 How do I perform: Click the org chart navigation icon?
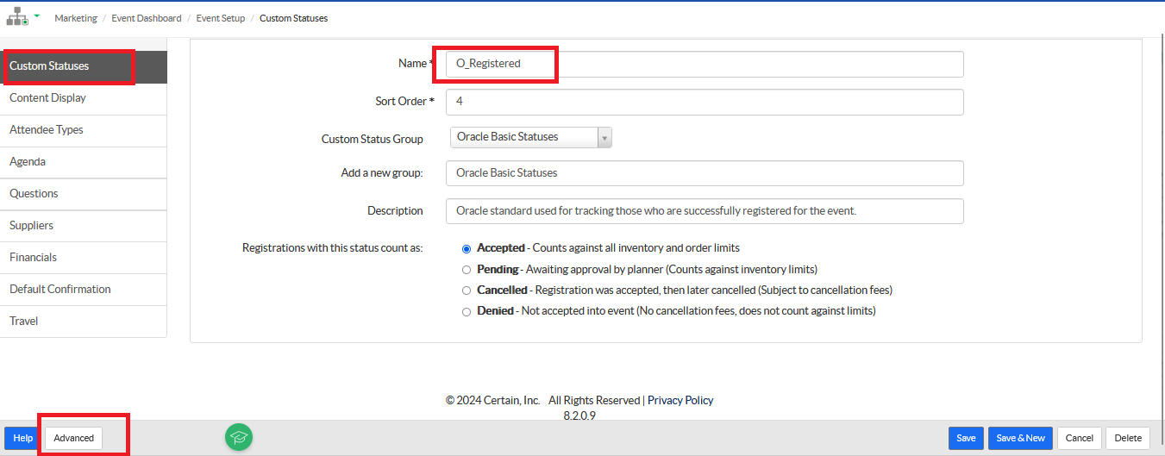tap(17, 16)
